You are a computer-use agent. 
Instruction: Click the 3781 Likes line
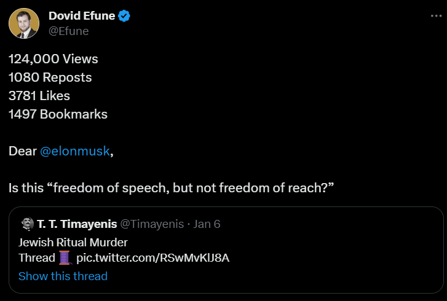39,96
